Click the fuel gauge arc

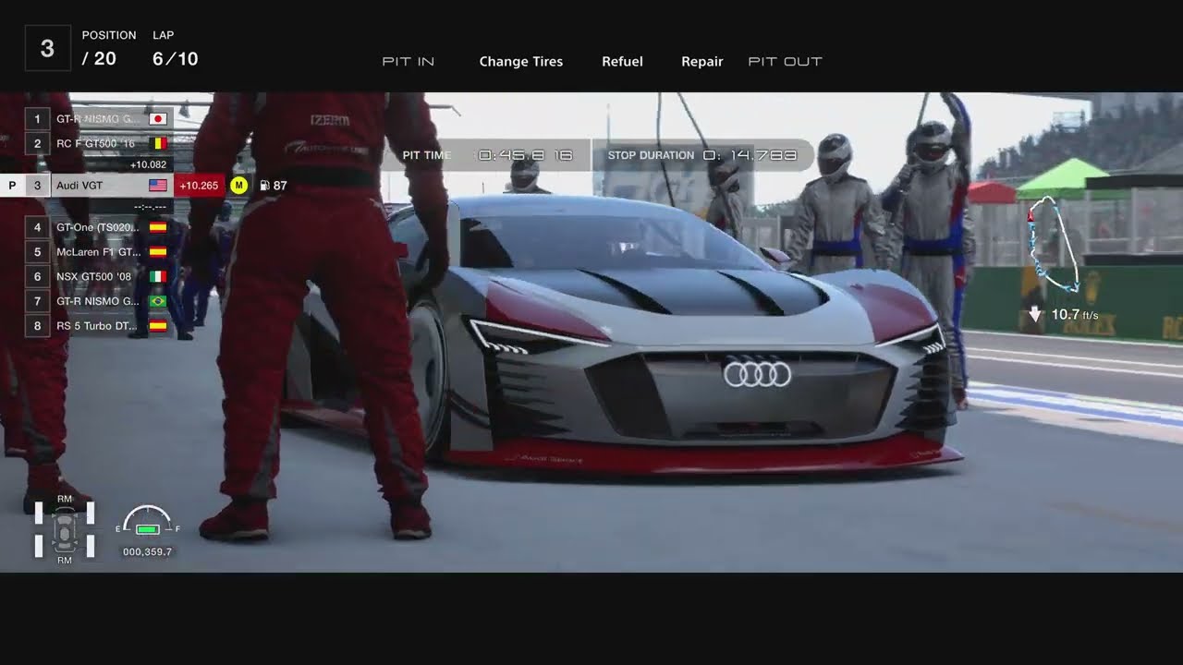click(x=148, y=515)
